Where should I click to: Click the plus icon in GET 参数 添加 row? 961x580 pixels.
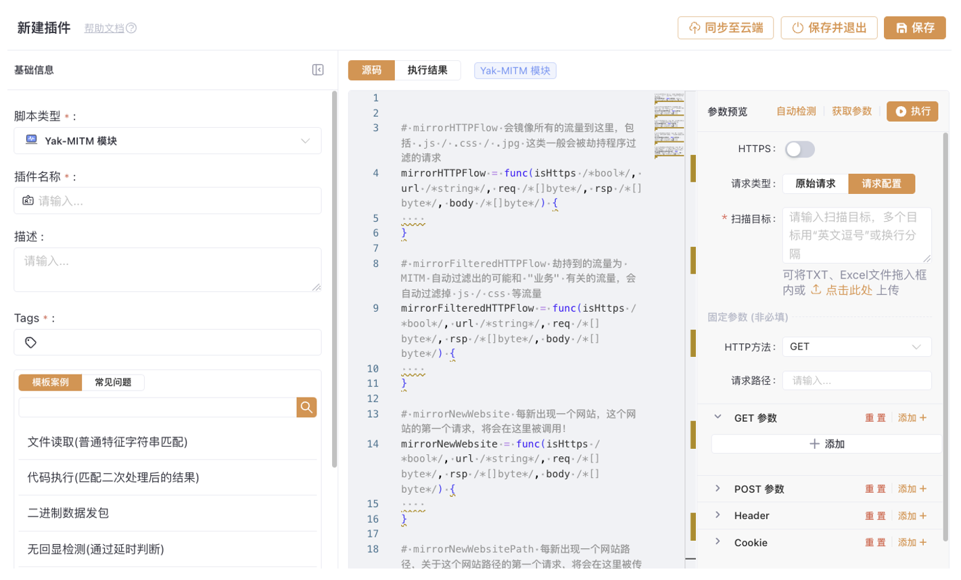click(x=815, y=444)
